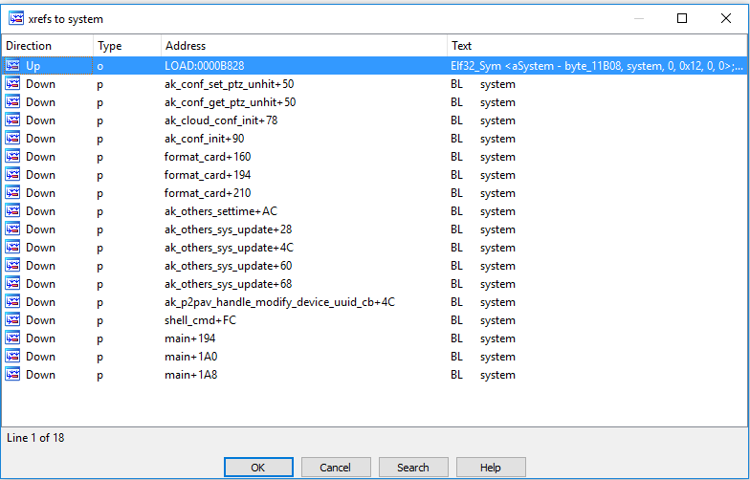Screen dimensions: 750x480
Task: Click the xref icon beside ak_cloud_conf_init+78
Action: [13, 120]
